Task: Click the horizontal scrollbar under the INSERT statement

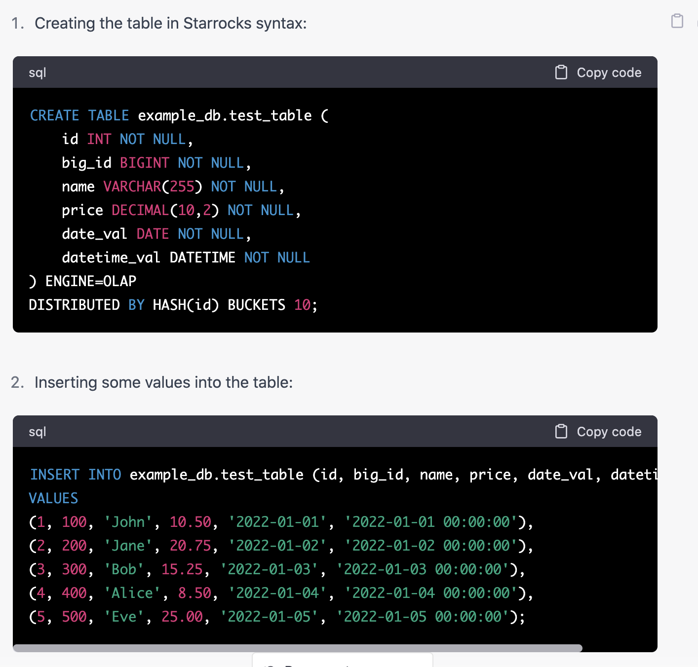Action: pos(297,648)
